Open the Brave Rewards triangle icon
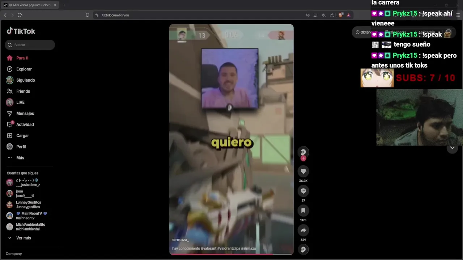This screenshot has width=463, height=260. tap(348, 15)
